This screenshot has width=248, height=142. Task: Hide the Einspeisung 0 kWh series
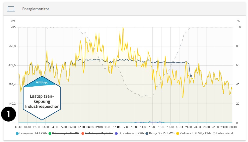point(129,133)
